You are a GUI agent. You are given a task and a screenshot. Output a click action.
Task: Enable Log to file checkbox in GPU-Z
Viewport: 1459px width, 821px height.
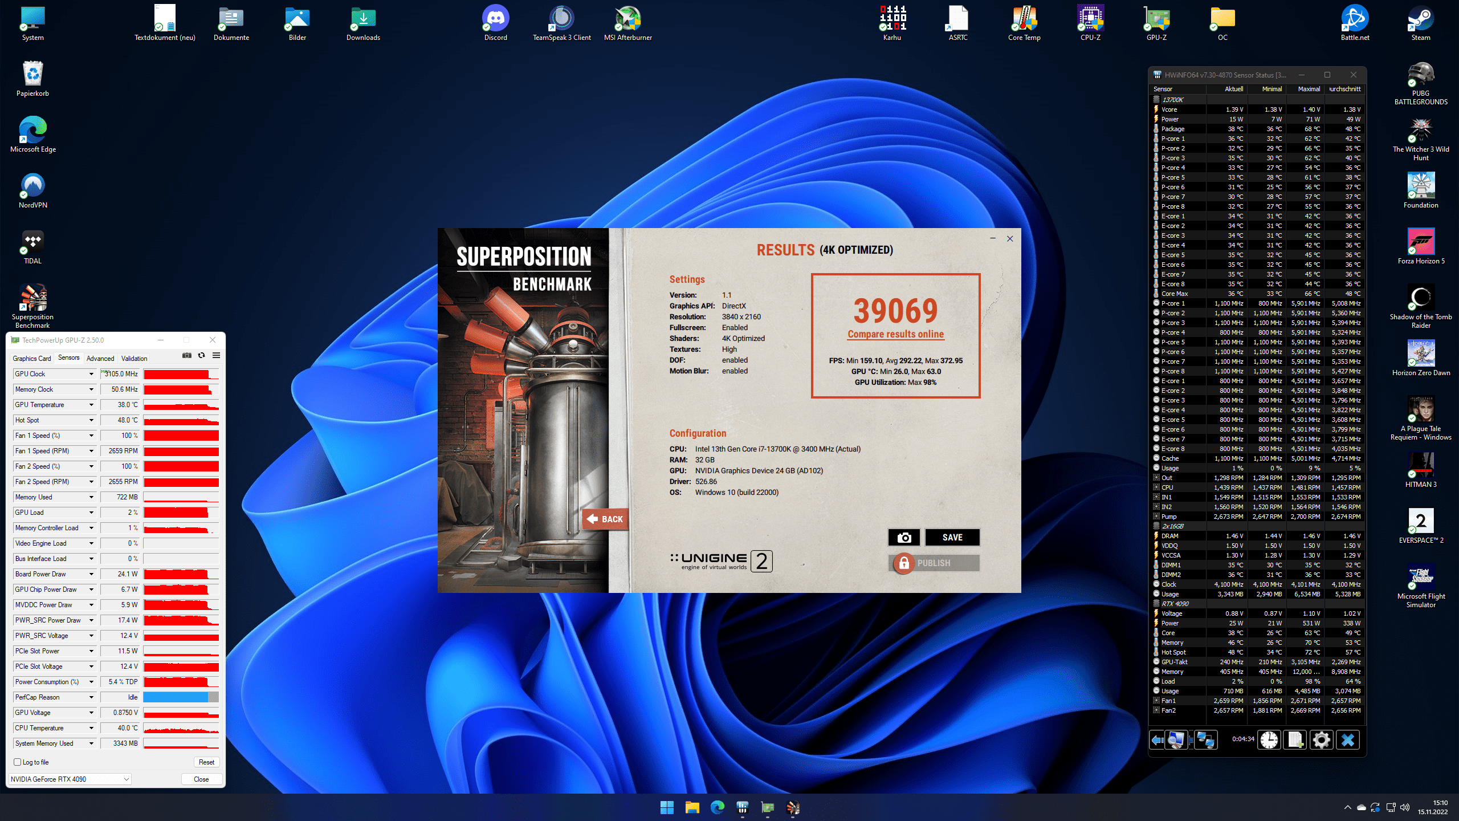(x=18, y=762)
